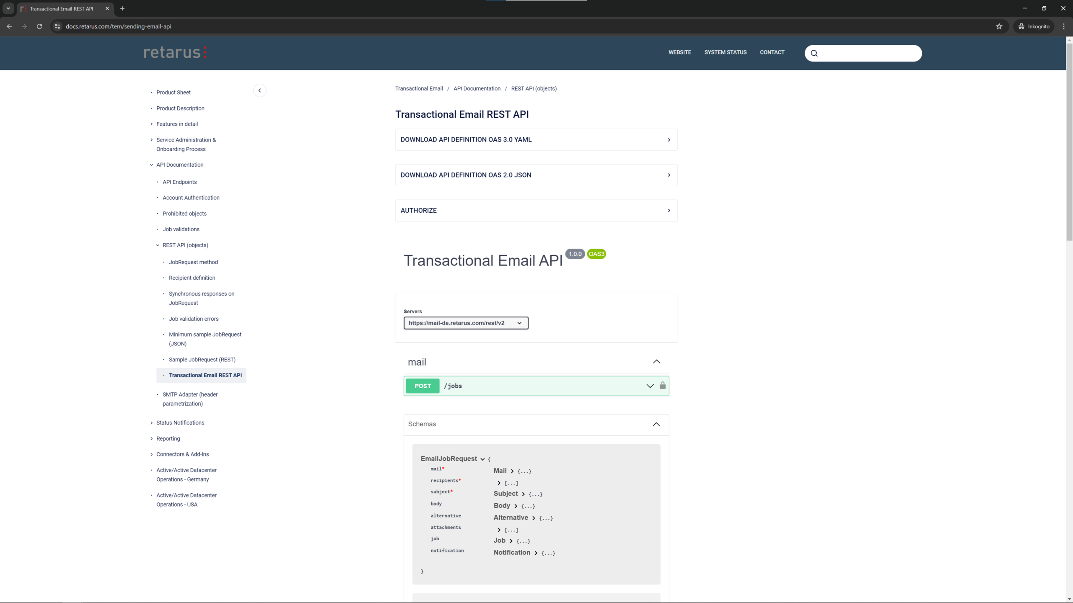
Task: Open the Servers dropdown
Action: [466, 323]
